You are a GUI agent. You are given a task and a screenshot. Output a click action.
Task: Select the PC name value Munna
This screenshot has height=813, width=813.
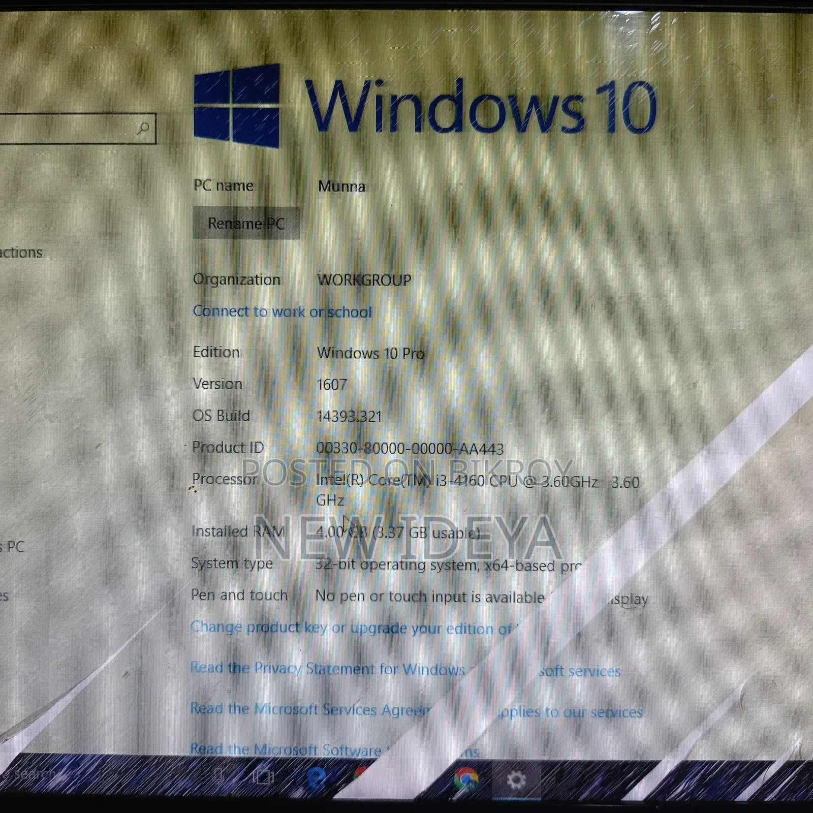pyautogui.click(x=342, y=186)
